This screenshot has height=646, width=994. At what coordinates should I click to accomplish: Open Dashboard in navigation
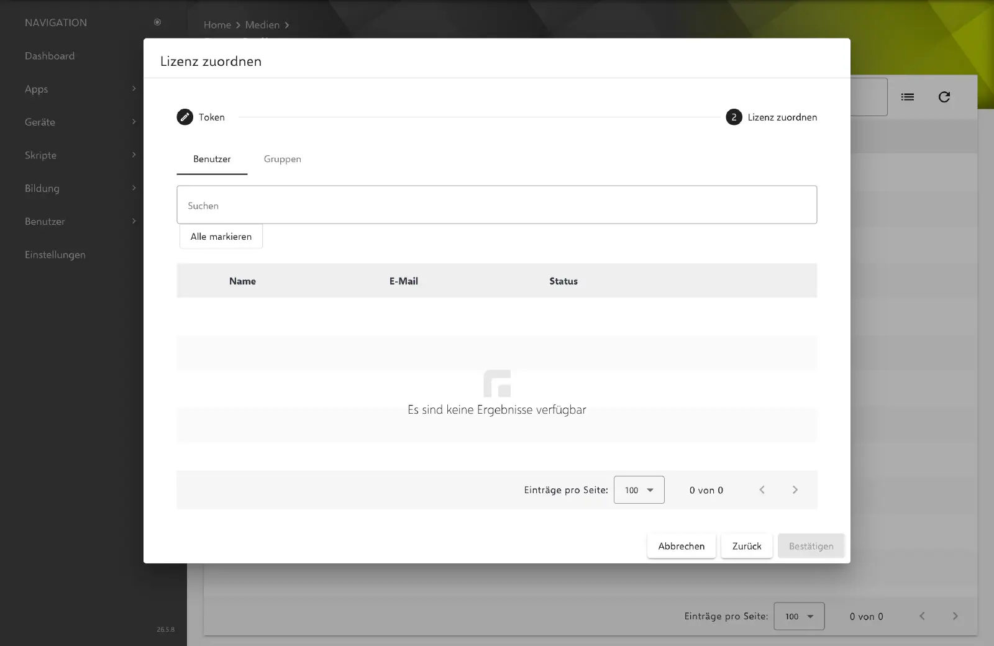pos(50,56)
